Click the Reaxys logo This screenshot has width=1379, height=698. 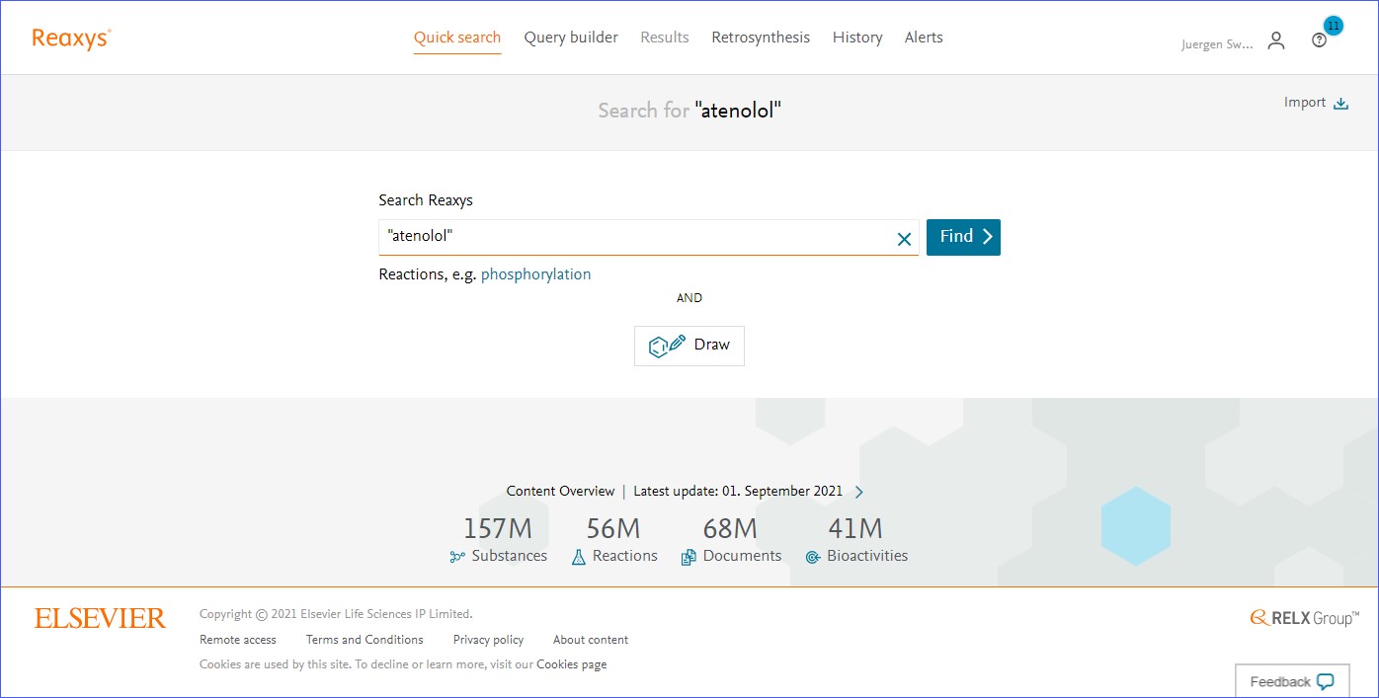pyautogui.click(x=71, y=39)
